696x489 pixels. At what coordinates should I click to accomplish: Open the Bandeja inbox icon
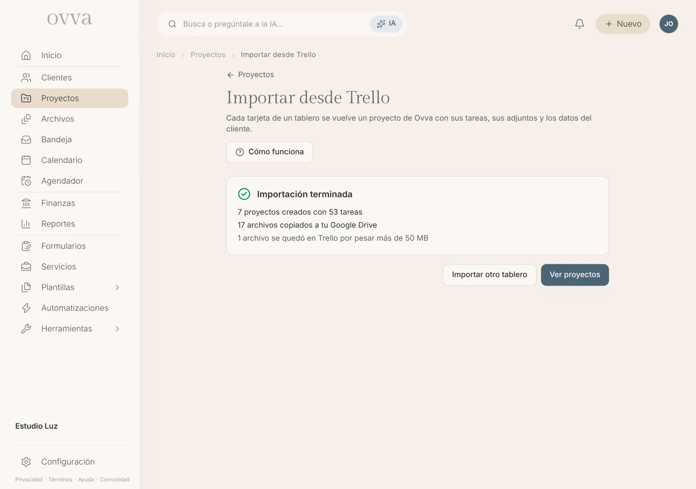tap(26, 140)
